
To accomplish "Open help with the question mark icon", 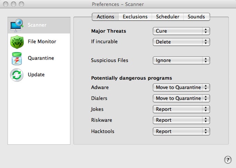I will (228, 159).
